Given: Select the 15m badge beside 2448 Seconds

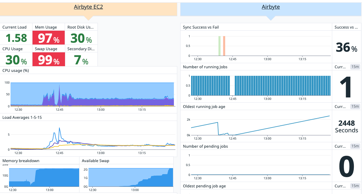Looking at the screenshot, I should (x=355, y=106).
